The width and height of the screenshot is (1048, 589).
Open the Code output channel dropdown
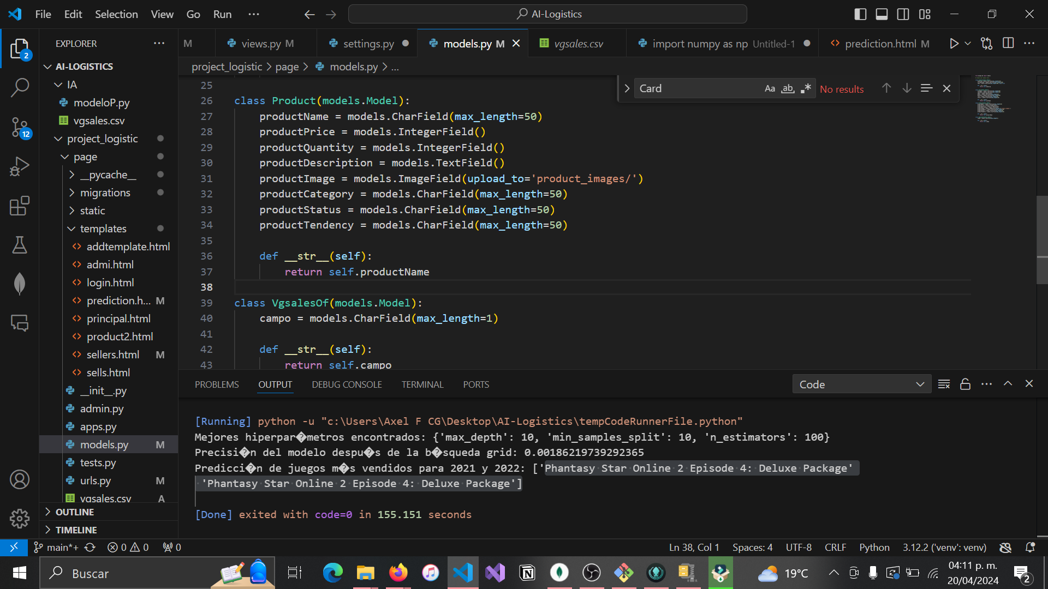(x=861, y=384)
